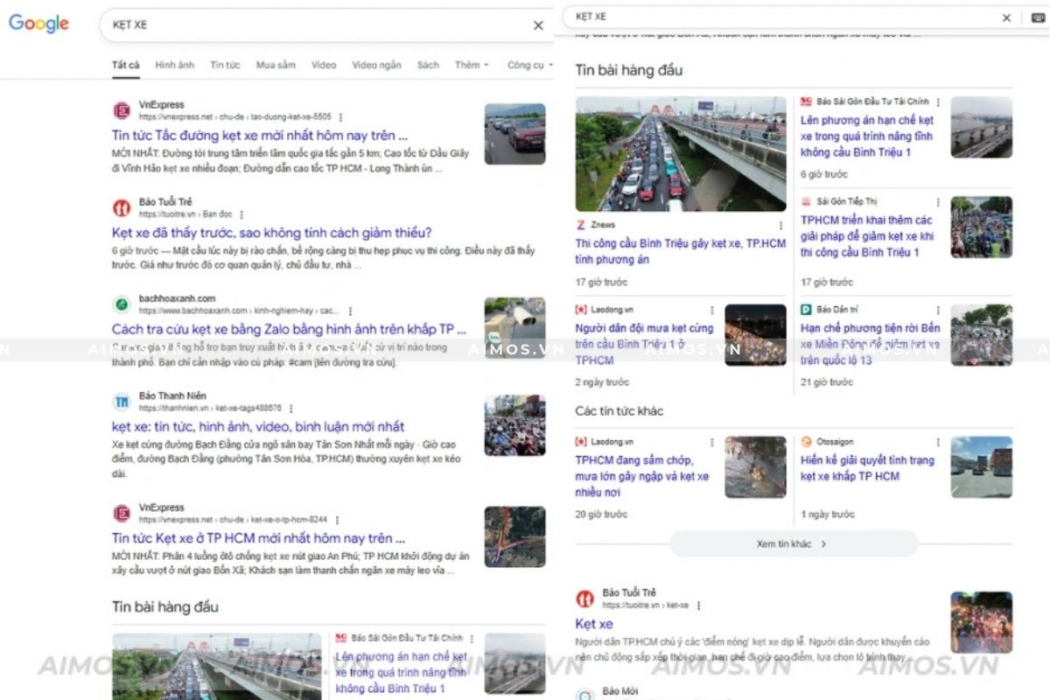Open three-dot menu beside tuoitre.vn › Bạn đọc
The image size is (1050, 700).
(241, 214)
